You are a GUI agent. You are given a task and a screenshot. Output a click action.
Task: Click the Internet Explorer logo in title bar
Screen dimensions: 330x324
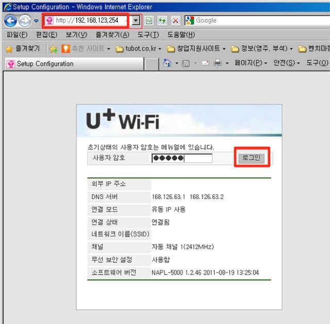[8, 7]
